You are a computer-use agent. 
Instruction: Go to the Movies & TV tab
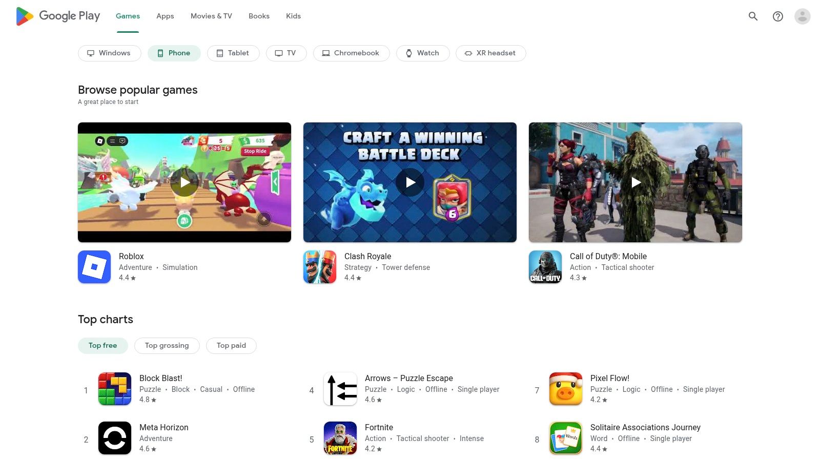pyautogui.click(x=211, y=16)
